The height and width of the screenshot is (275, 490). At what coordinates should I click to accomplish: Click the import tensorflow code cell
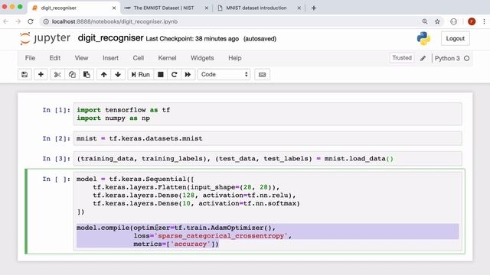tap(267, 114)
